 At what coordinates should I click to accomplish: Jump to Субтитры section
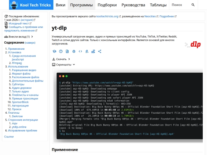click(18, 84)
